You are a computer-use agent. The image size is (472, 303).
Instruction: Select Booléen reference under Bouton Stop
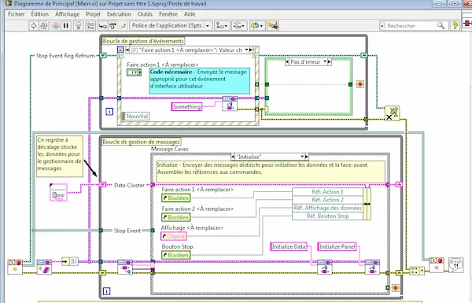pos(175,255)
